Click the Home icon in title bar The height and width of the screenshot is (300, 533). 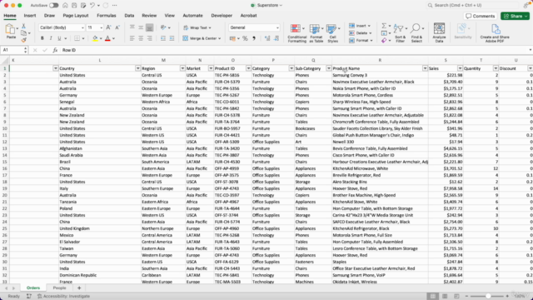point(65,5)
